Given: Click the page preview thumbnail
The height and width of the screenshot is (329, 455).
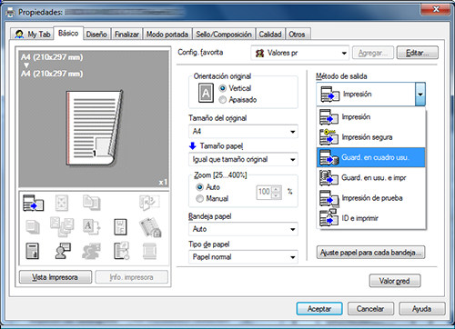Looking at the screenshot, I should pos(95,127).
